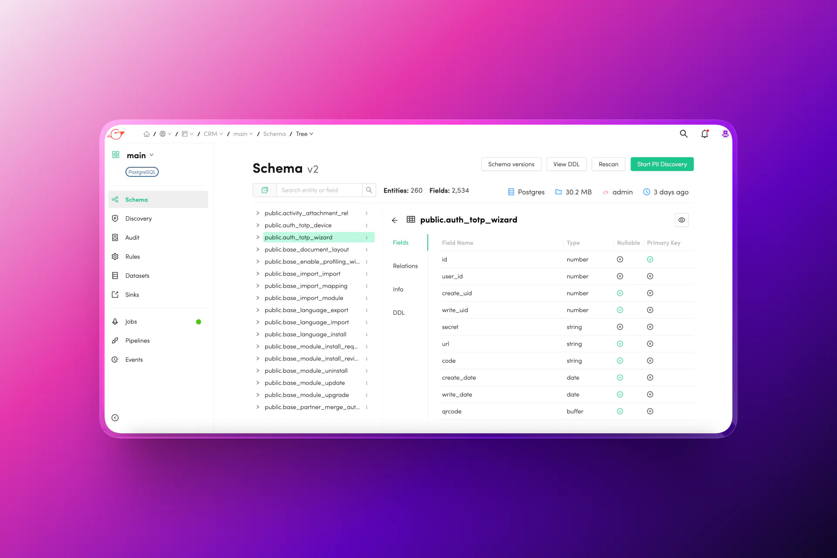
Task: Click the Start PII Discovery button
Action: (662, 164)
